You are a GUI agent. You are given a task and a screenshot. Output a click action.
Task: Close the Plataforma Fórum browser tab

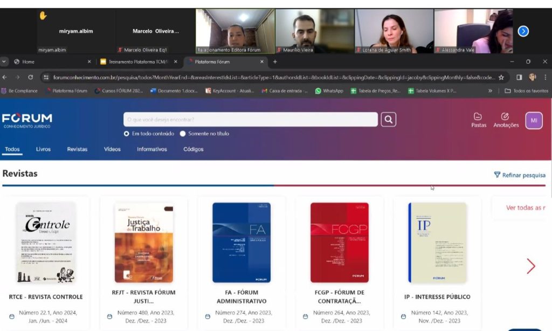262,61
